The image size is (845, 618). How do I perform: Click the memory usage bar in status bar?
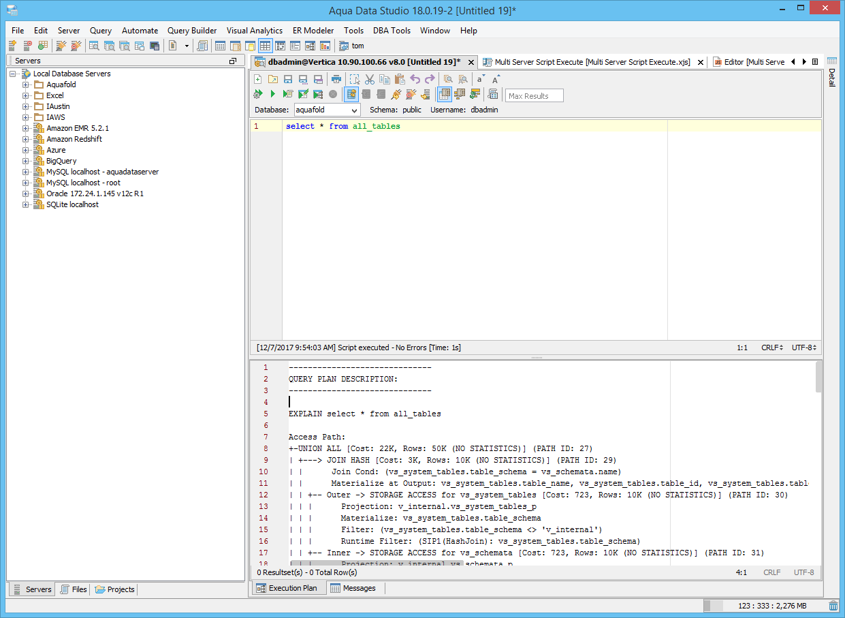(765, 606)
